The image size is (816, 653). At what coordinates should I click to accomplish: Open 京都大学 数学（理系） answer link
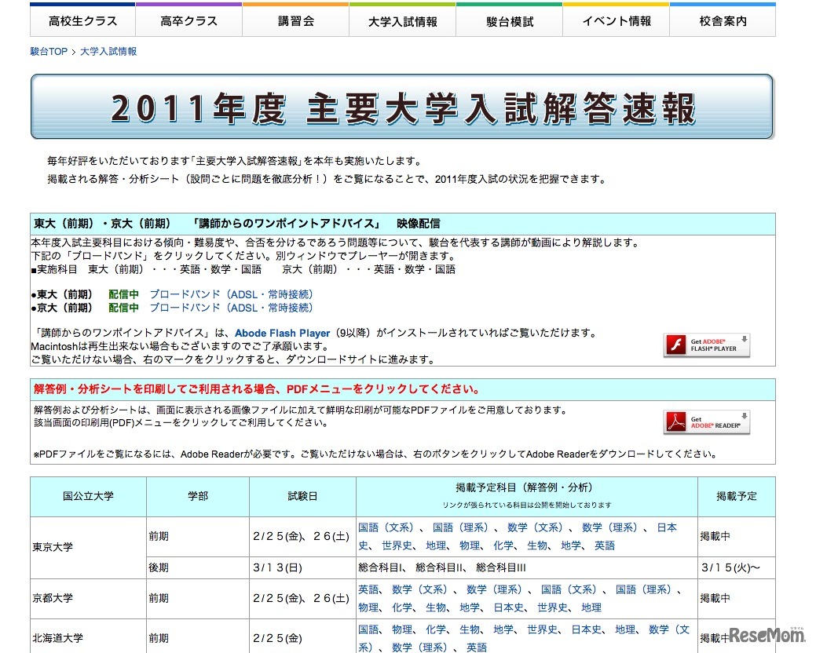click(x=493, y=589)
